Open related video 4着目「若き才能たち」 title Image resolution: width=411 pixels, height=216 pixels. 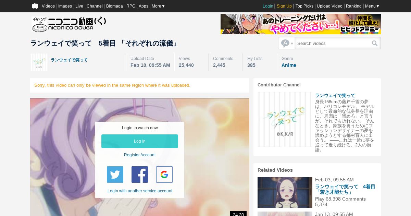[345, 189]
